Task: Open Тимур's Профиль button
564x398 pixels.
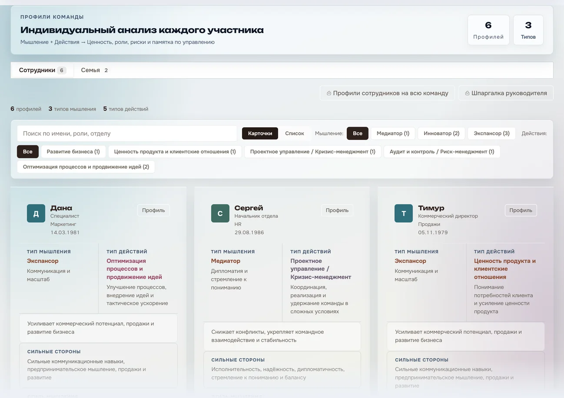Action: click(521, 210)
